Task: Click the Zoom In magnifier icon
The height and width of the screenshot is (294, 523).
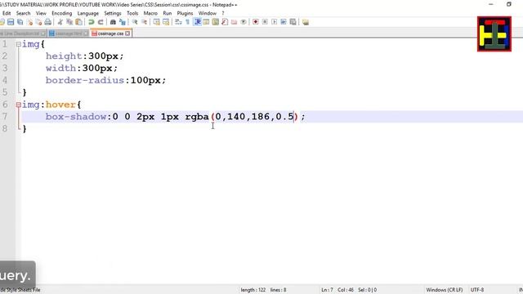Action: [134, 22]
